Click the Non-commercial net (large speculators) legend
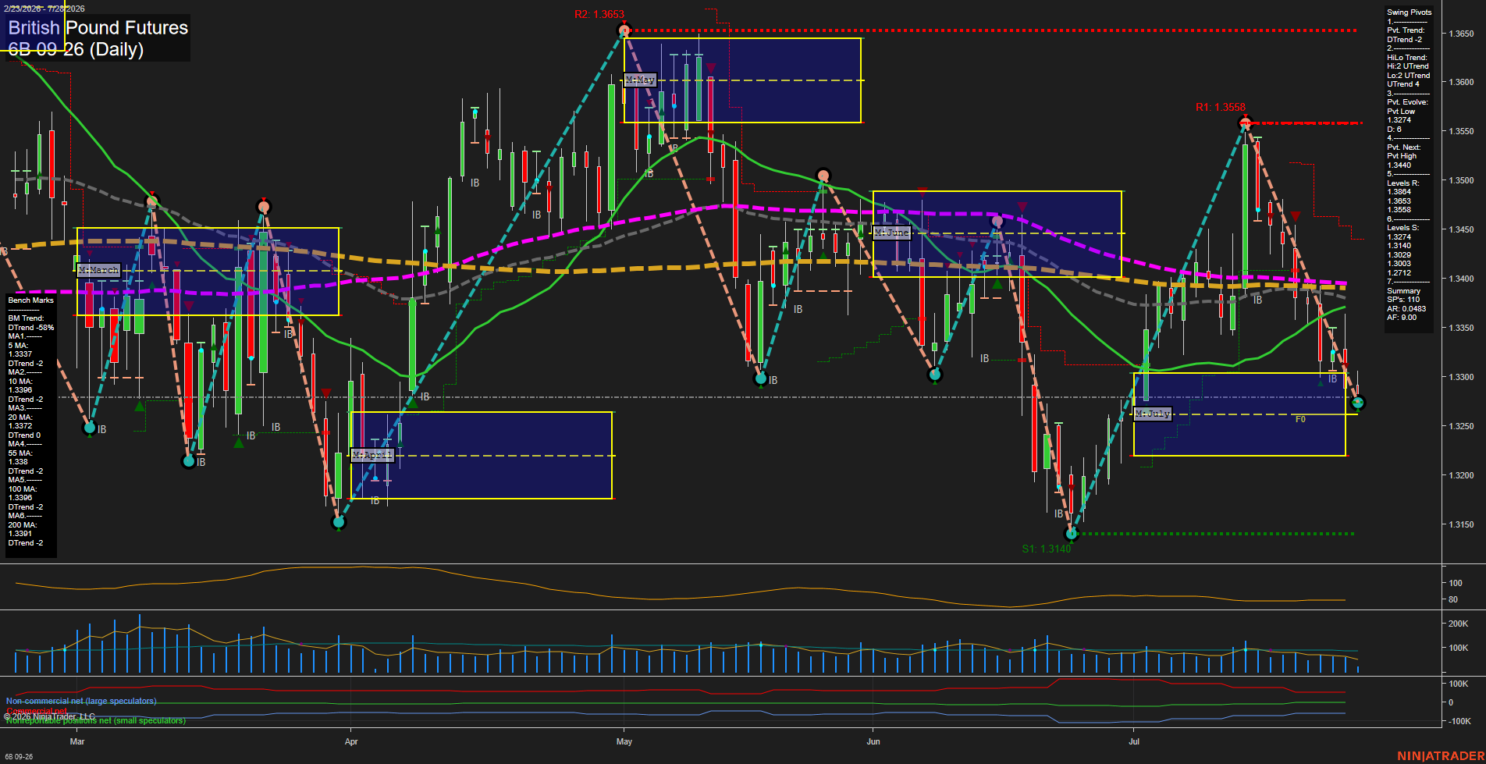 click(x=81, y=701)
